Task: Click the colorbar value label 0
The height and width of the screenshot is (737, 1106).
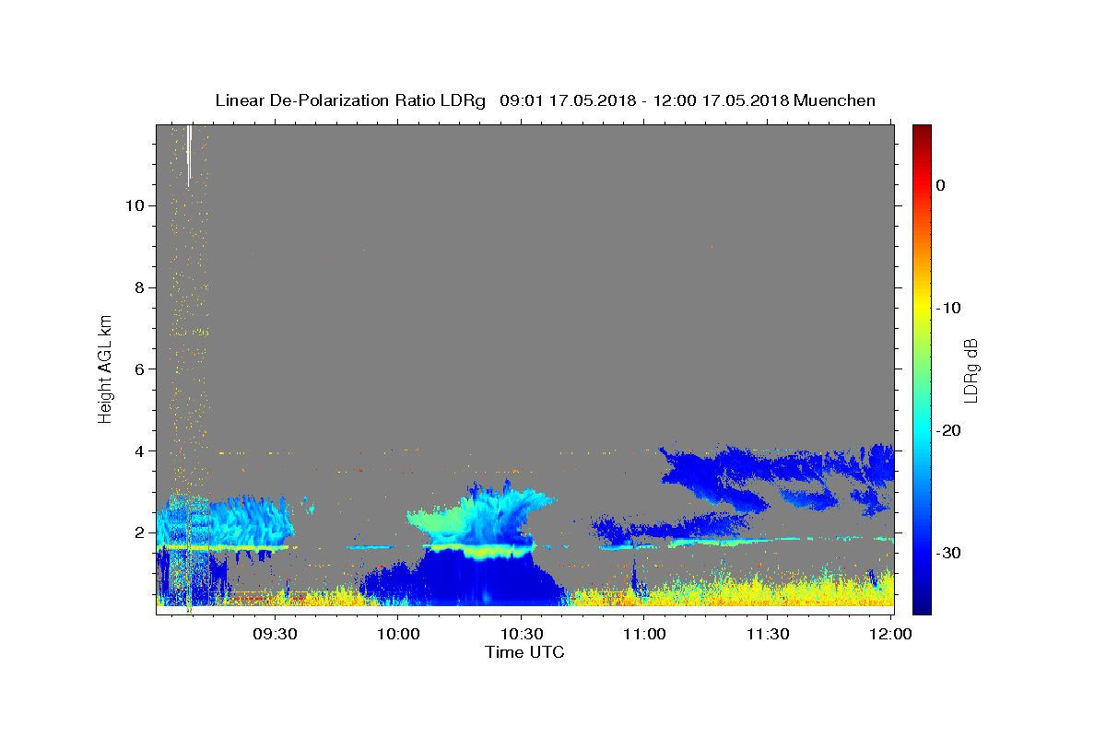Action: click(x=941, y=185)
